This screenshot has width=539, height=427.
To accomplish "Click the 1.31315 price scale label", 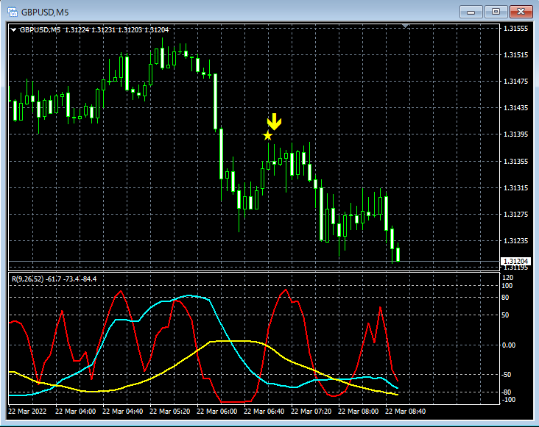I will pyautogui.click(x=515, y=187).
